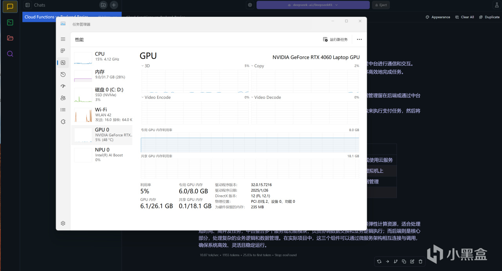Open the Developer terminal icon in LM Studio
The image size is (502, 271).
10,22
